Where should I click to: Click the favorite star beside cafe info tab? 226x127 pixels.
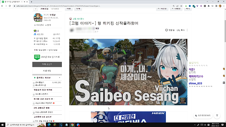(36, 9)
